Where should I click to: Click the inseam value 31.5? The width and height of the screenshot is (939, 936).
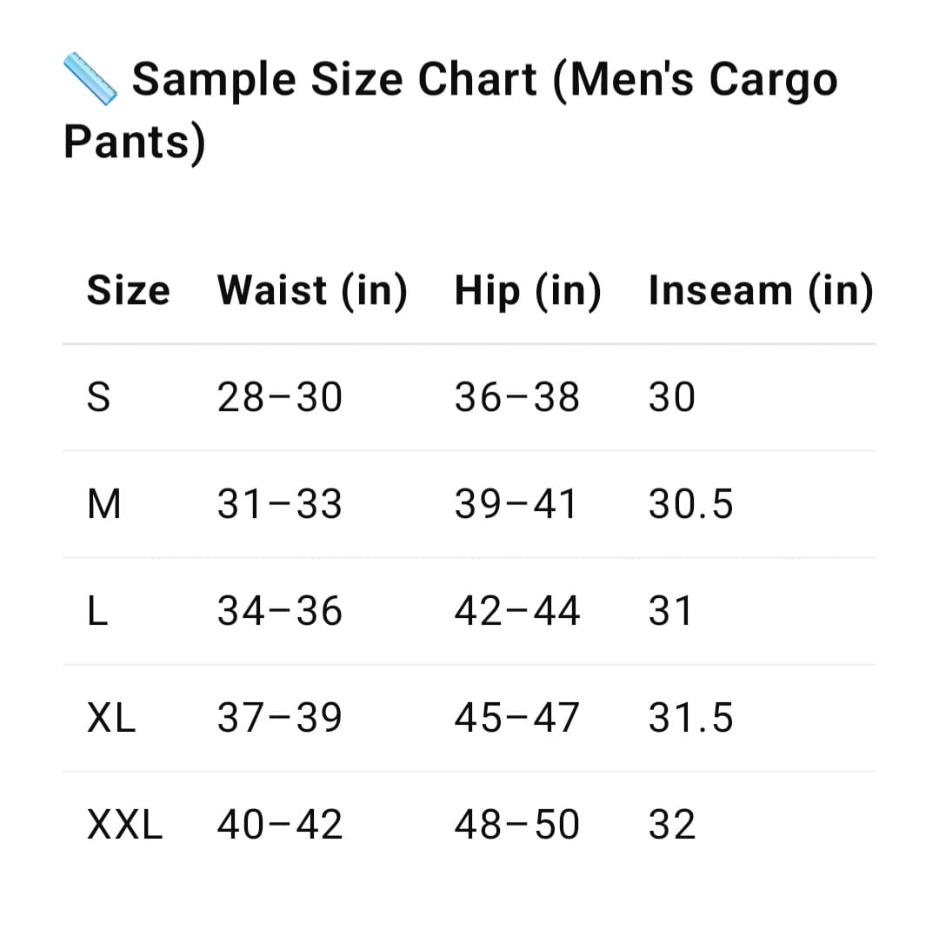pyautogui.click(x=691, y=717)
